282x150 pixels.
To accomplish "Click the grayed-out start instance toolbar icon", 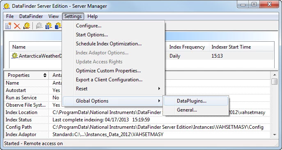I will 39,26.
